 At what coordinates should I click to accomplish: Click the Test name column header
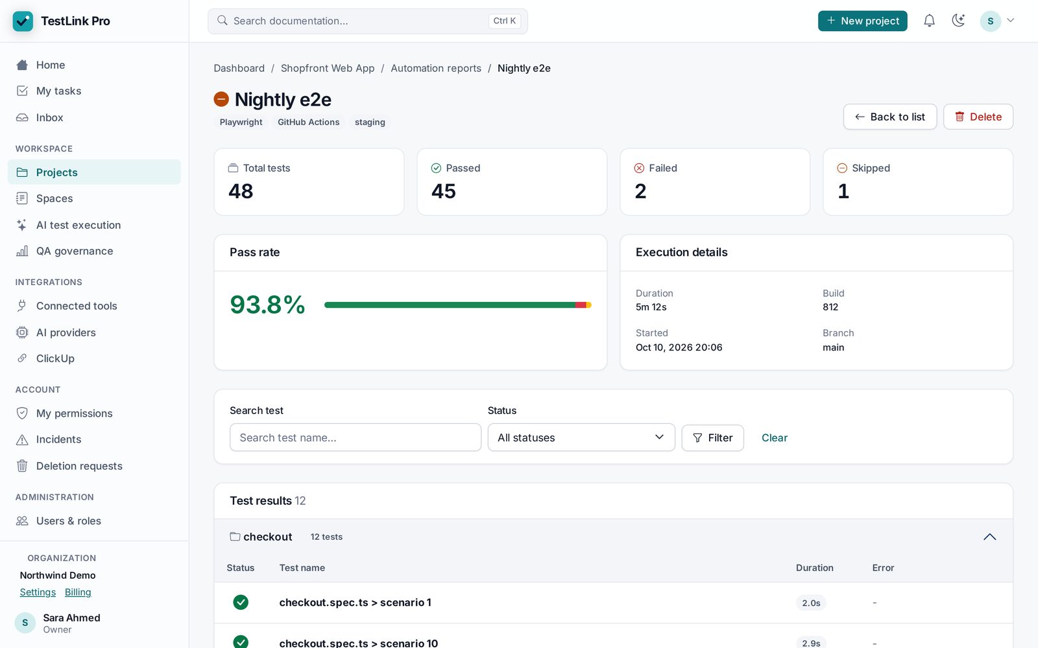click(302, 568)
